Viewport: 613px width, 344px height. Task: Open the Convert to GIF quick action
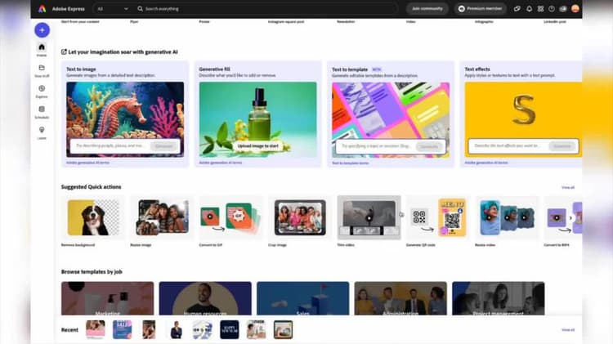click(230, 221)
